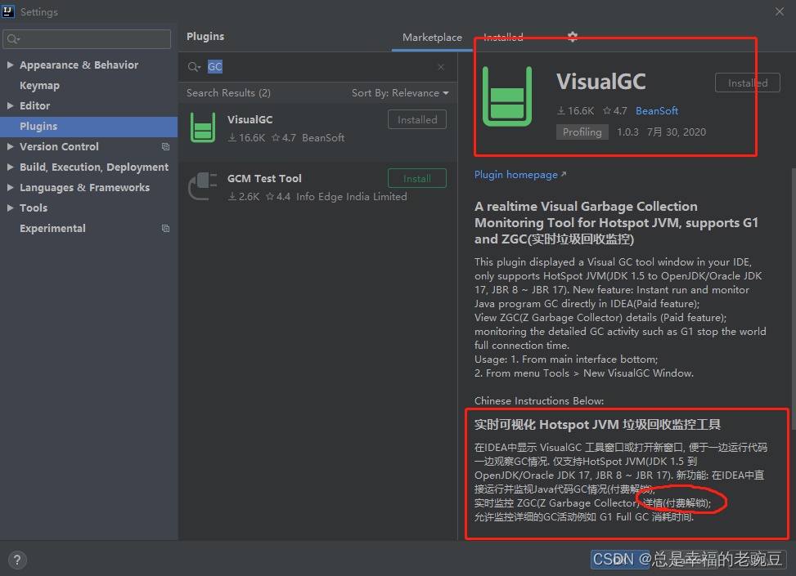The image size is (796, 576).
Task: Expand the Appearance & Behavior section
Action: [x=8, y=65]
